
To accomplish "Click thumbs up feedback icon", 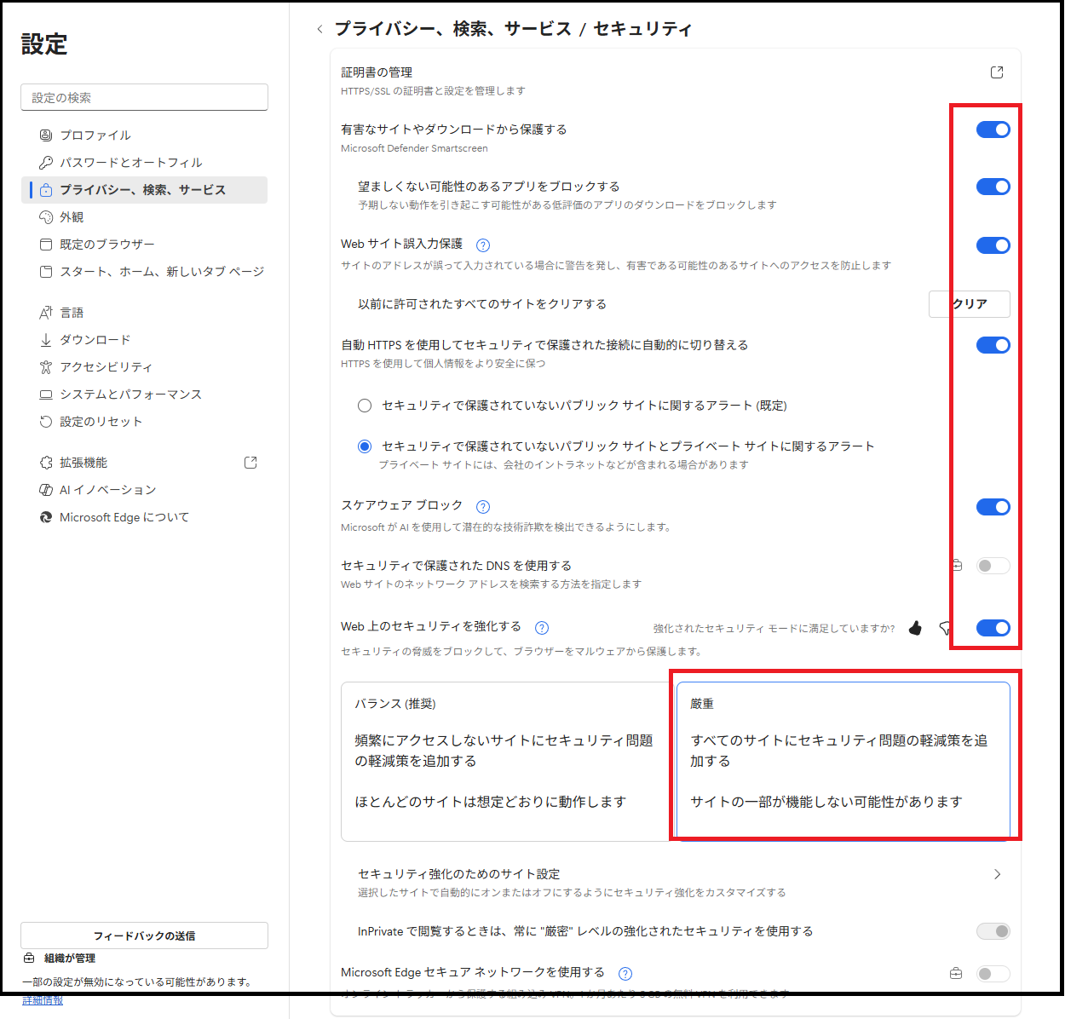I will pos(915,628).
